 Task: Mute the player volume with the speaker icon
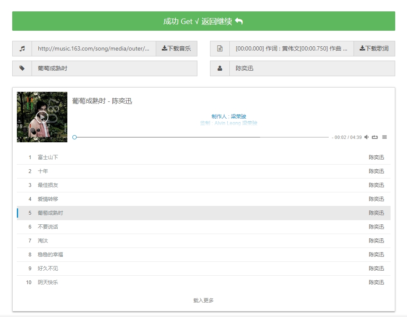[366, 137]
